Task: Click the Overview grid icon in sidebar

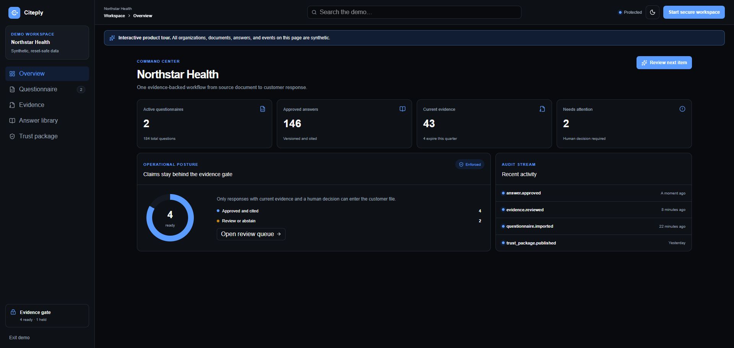Action: (x=12, y=74)
